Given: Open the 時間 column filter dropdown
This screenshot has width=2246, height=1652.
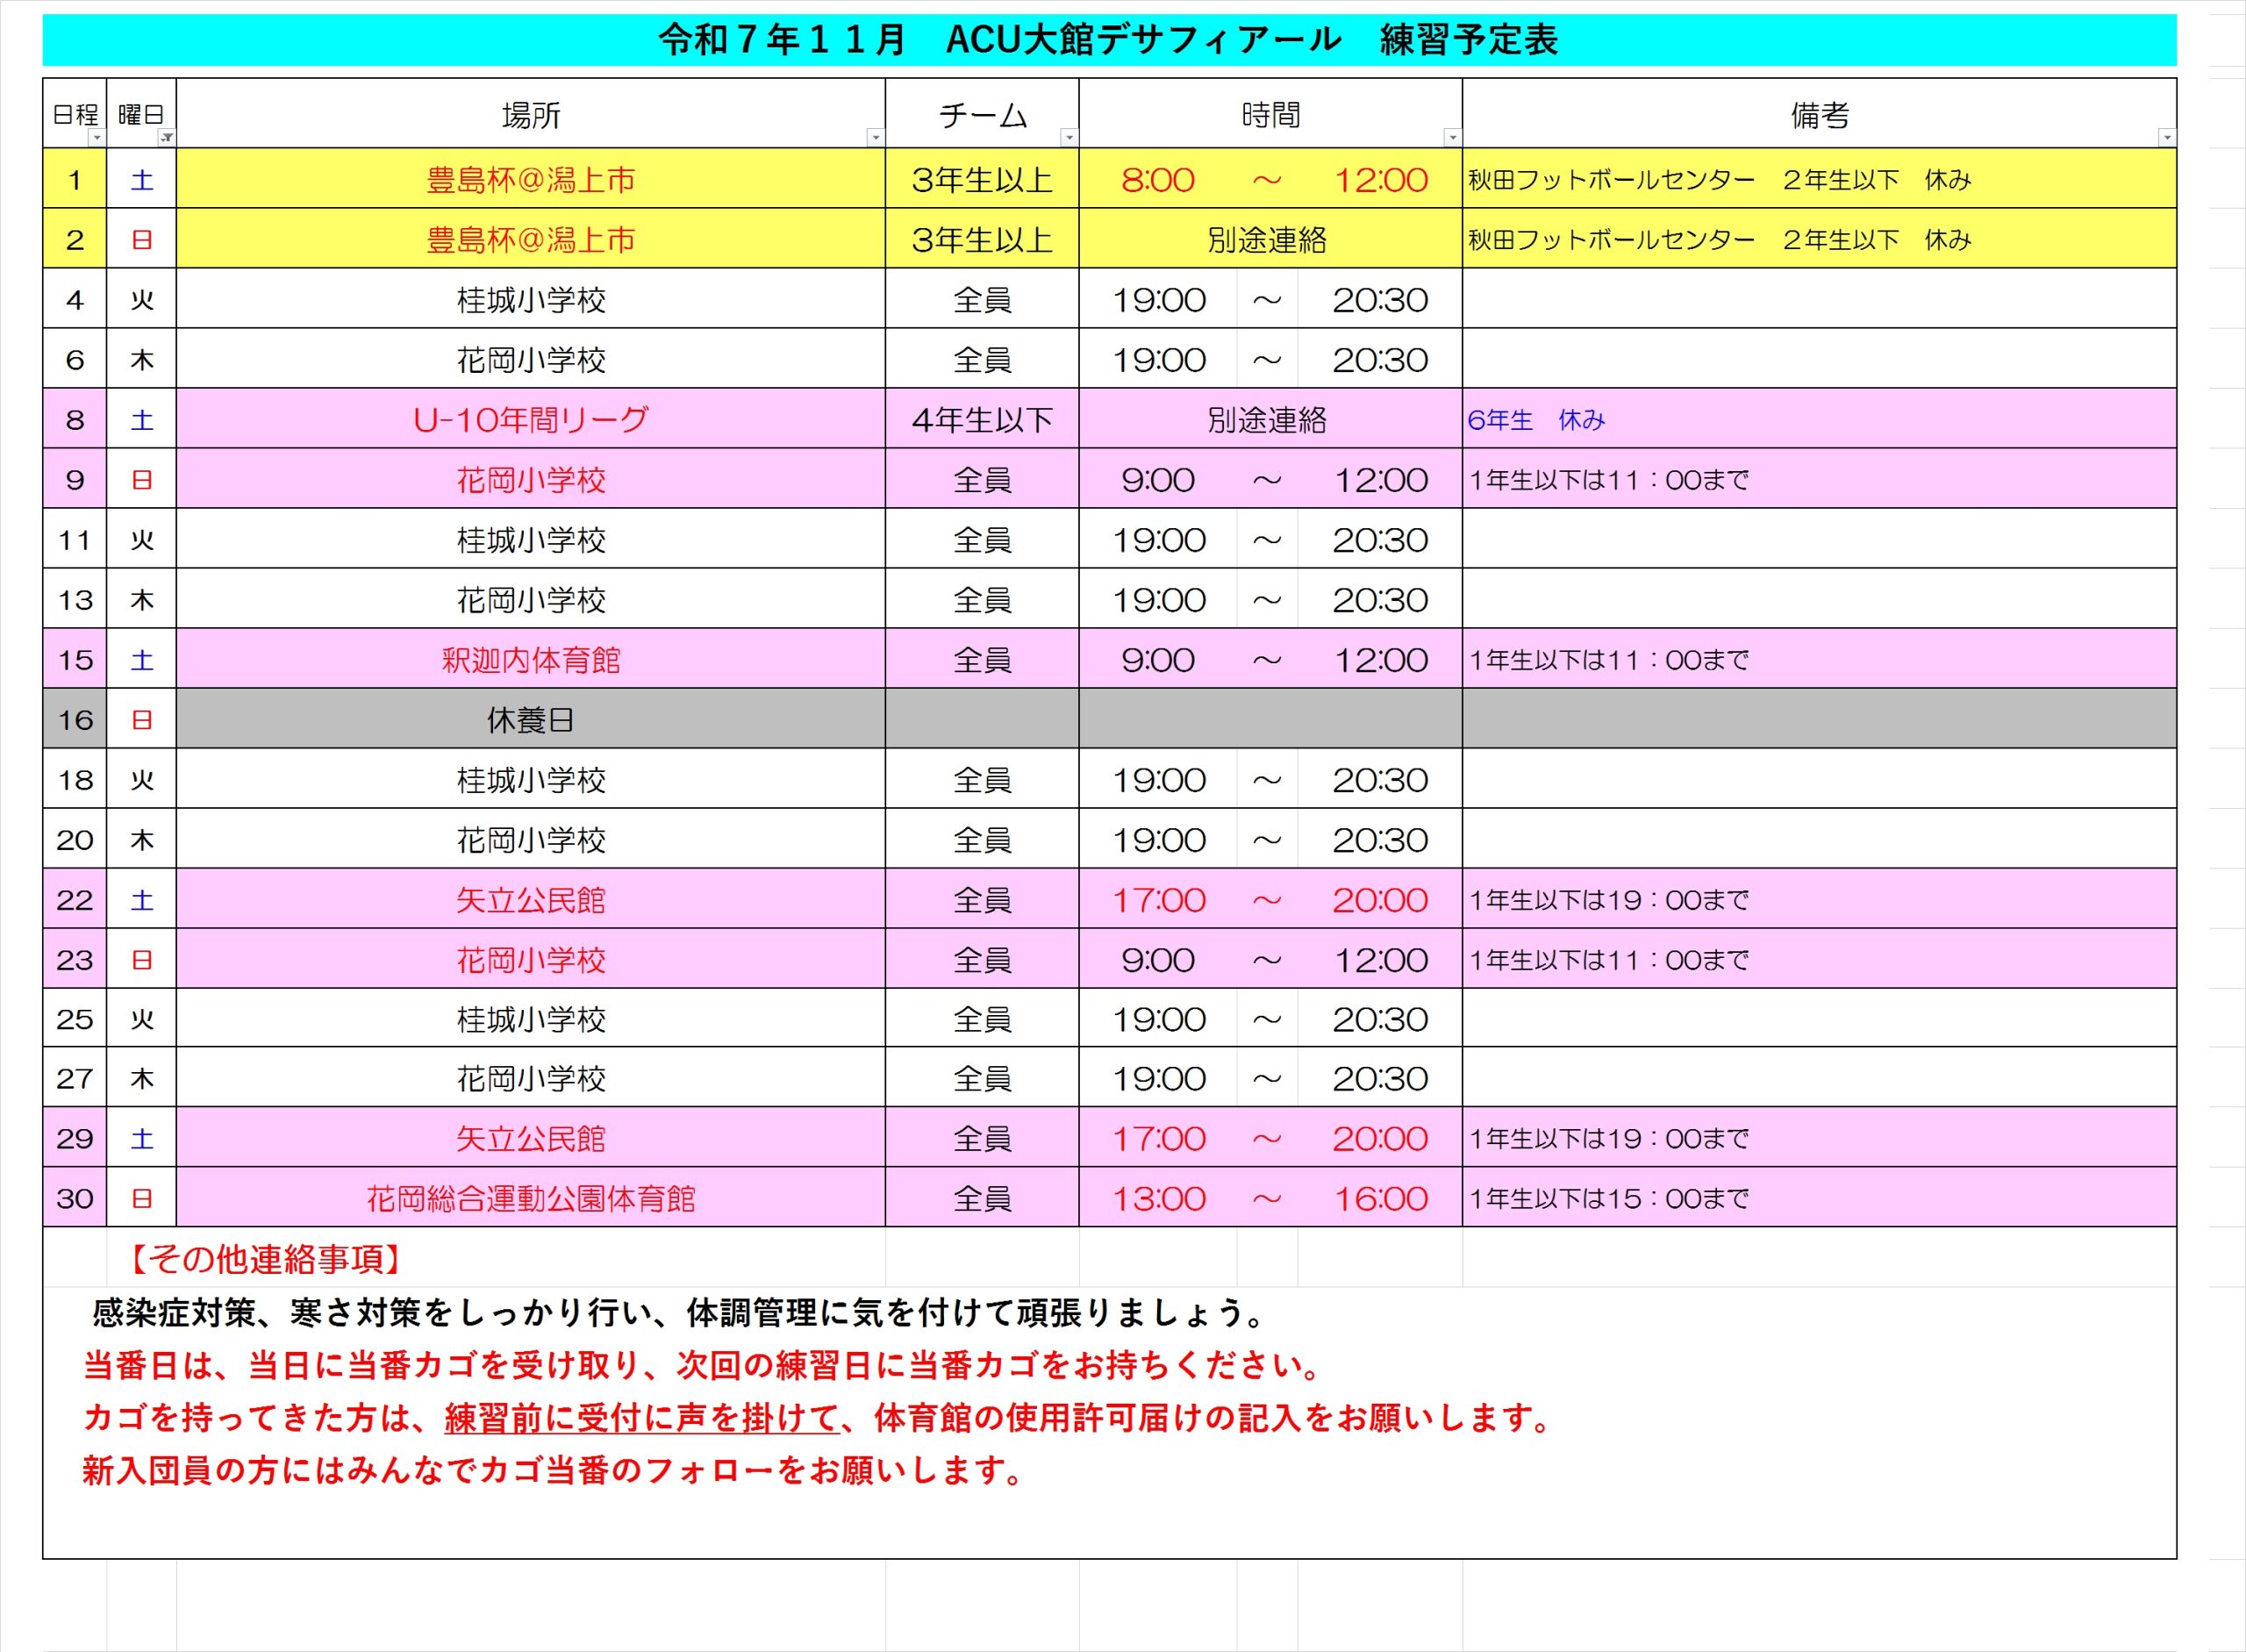Looking at the screenshot, I should [x=1452, y=138].
